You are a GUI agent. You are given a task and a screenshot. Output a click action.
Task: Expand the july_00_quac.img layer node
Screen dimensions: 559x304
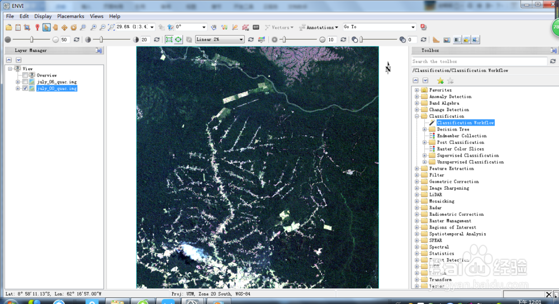18,88
